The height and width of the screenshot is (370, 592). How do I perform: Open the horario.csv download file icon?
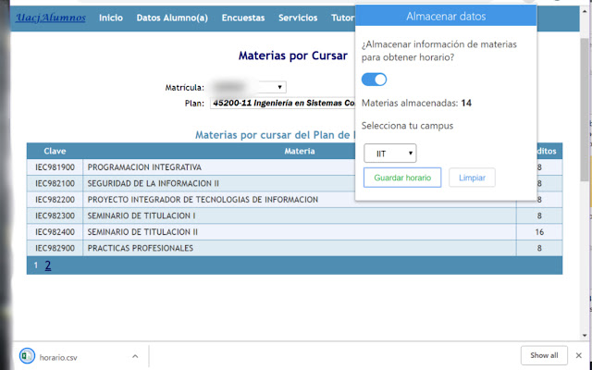tap(27, 356)
